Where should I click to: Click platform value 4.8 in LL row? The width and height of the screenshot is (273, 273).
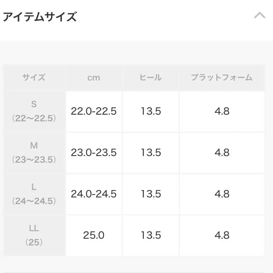(x=222, y=235)
